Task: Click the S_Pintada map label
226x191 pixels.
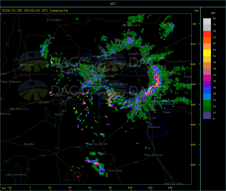Action: (67, 73)
